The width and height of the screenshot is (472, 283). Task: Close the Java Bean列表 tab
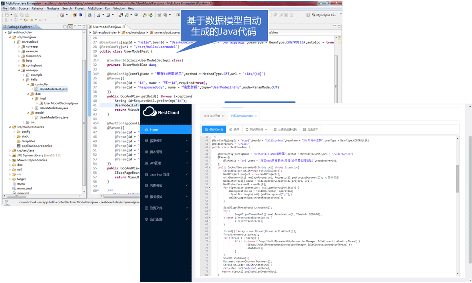(223, 116)
